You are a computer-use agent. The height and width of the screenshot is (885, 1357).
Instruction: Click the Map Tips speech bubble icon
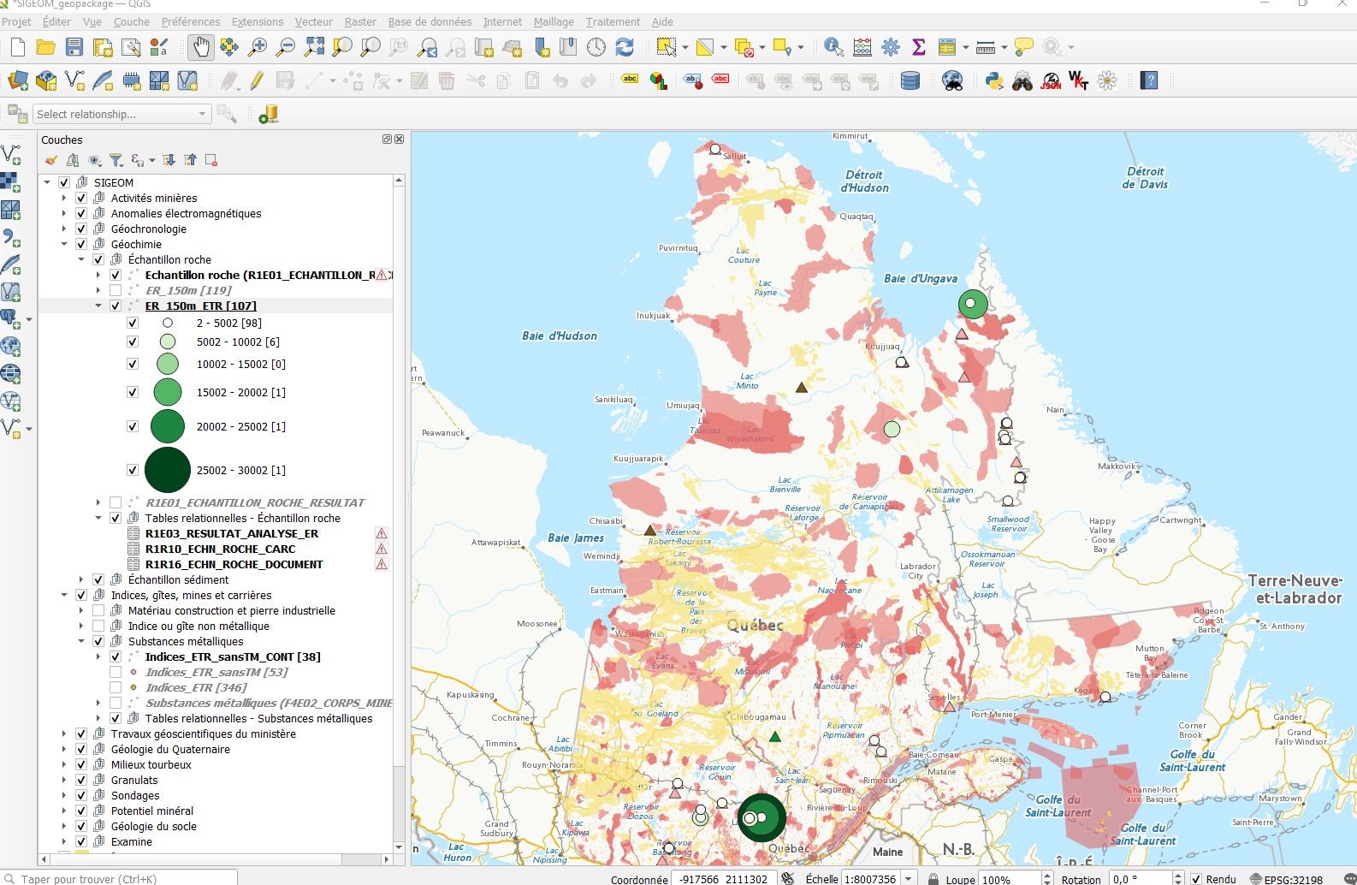click(1023, 47)
